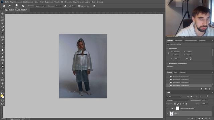214x120 pixels.
Task: Select the Clone Stamp tool
Action: [2, 50]
